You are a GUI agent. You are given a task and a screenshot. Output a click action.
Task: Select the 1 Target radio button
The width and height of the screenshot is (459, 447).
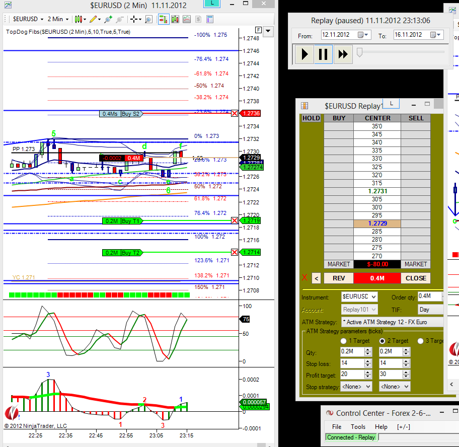tap(344, 341)
